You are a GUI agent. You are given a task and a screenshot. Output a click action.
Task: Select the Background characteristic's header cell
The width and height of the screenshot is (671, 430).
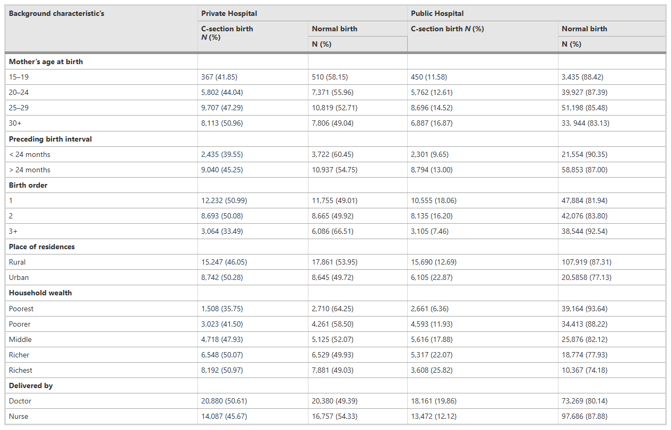pyautogui.click(x=56, y=13)
